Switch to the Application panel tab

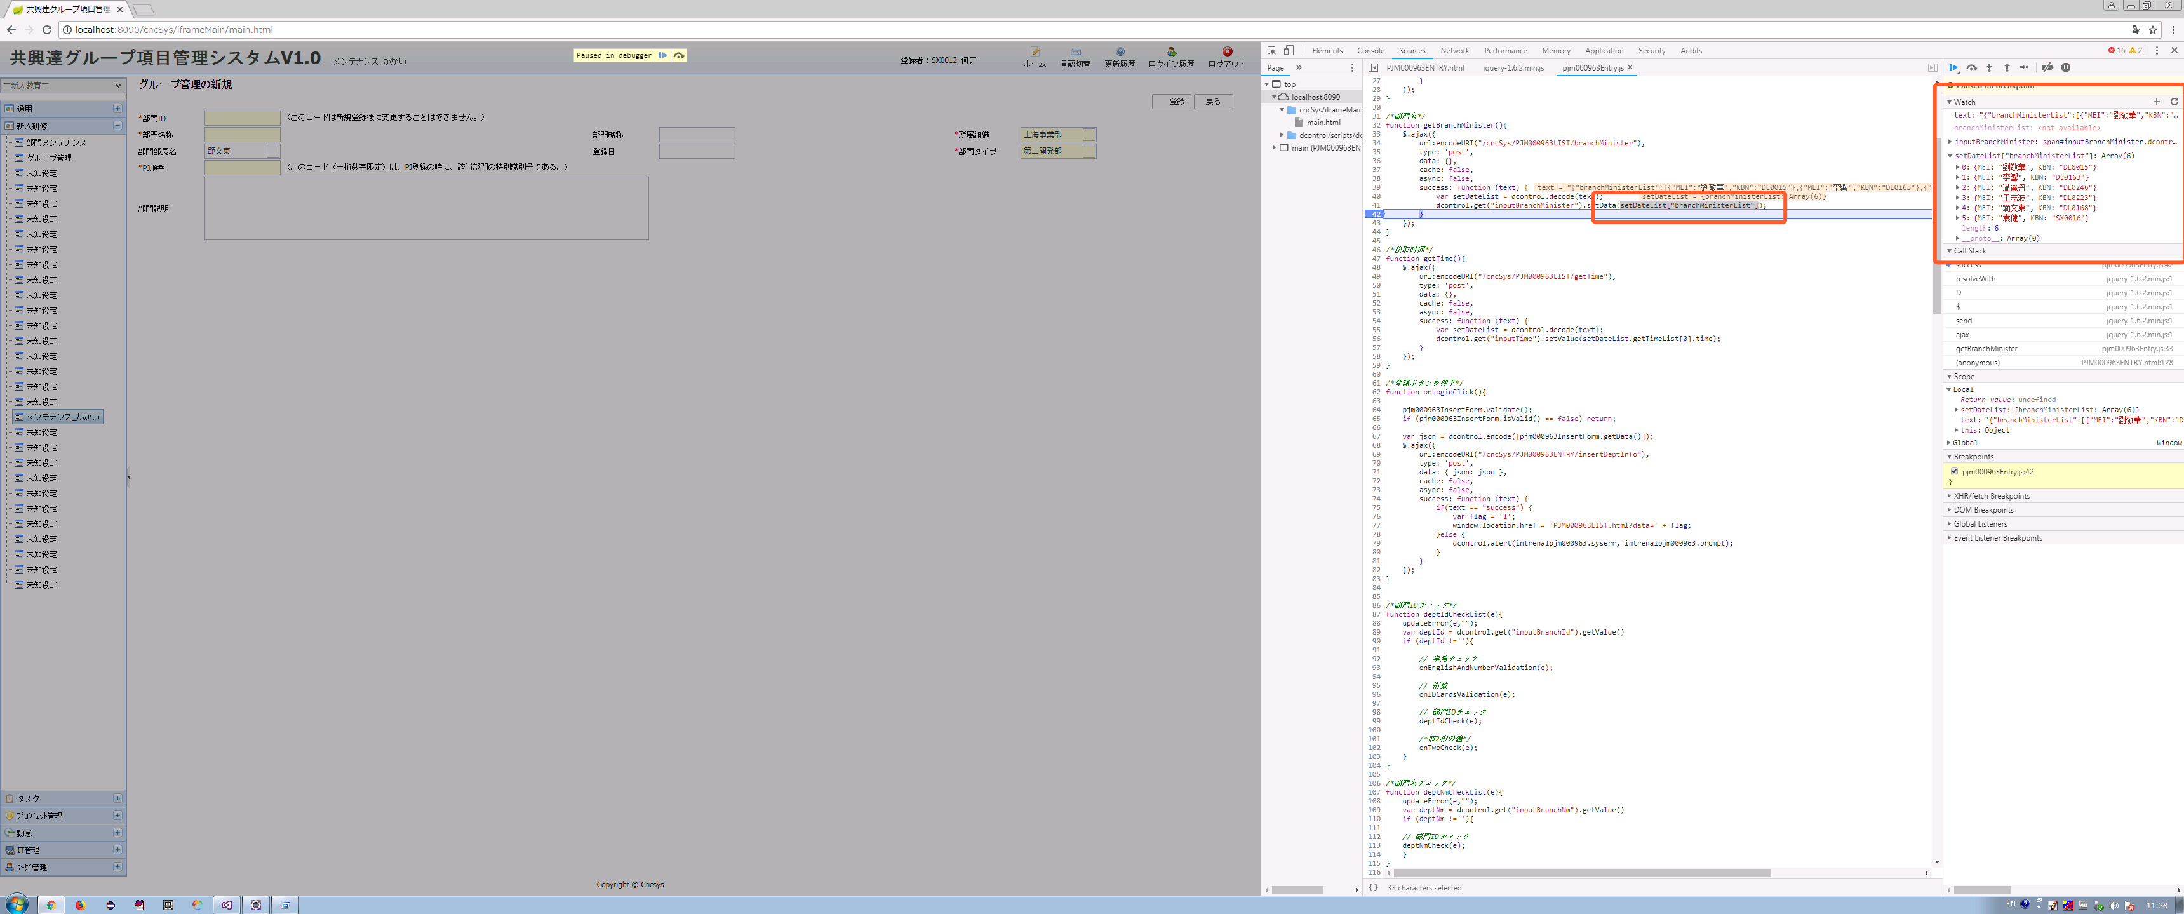(1604, 51)
